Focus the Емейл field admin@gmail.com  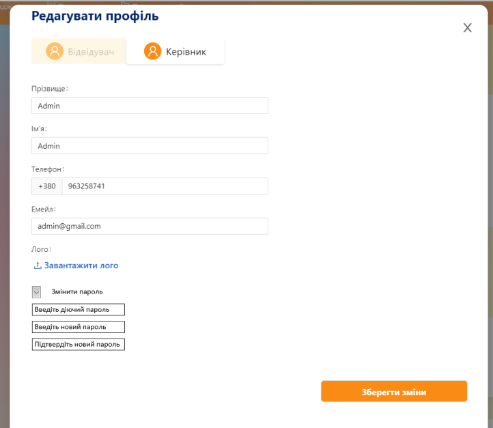point(150,226)
